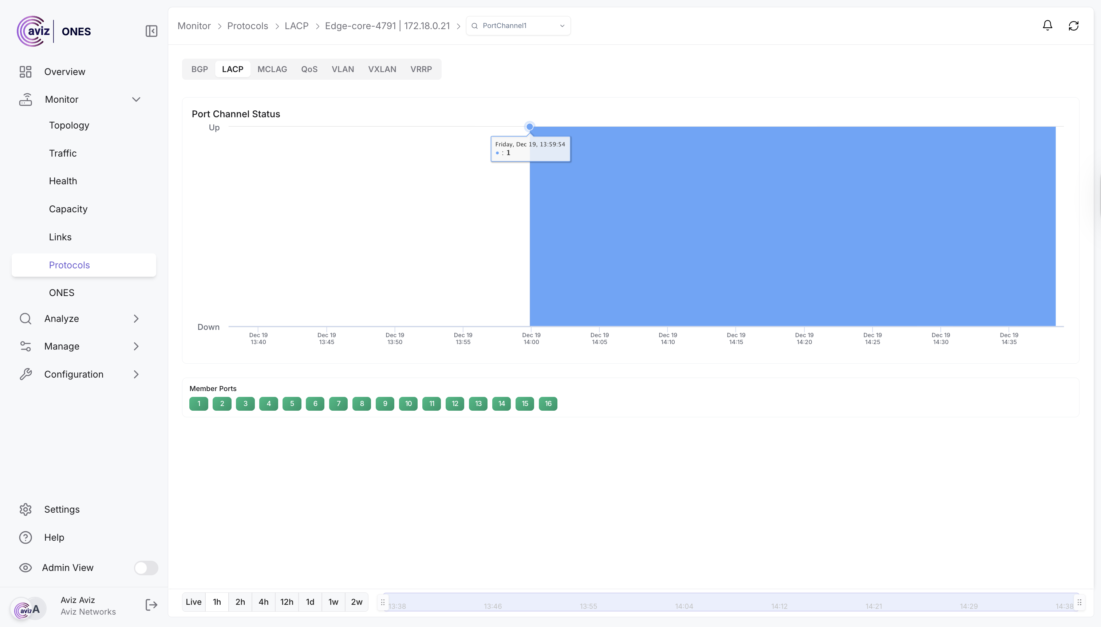Collapse the Monitor menu chevron
The image size is (1101, 627).
pyautogui.click(x=136, y=99)
